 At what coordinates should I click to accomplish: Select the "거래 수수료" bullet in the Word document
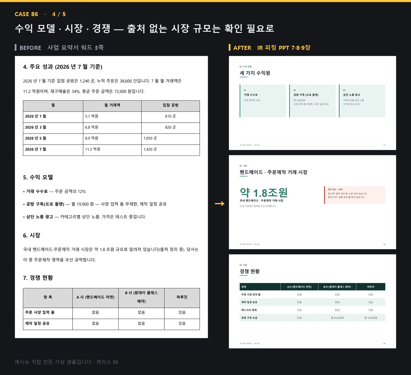(54, 191)
